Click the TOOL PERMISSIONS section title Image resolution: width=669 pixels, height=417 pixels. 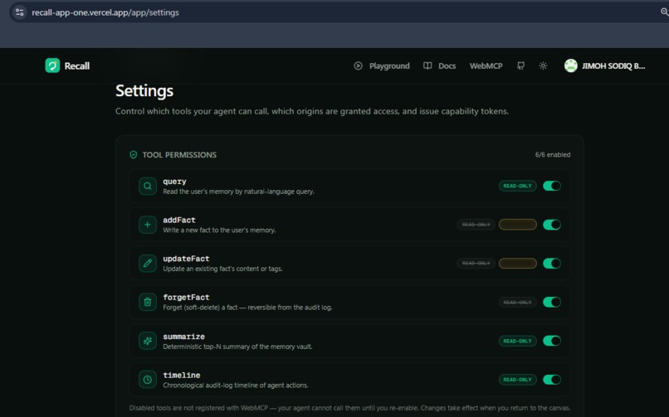tap(179, 155)
